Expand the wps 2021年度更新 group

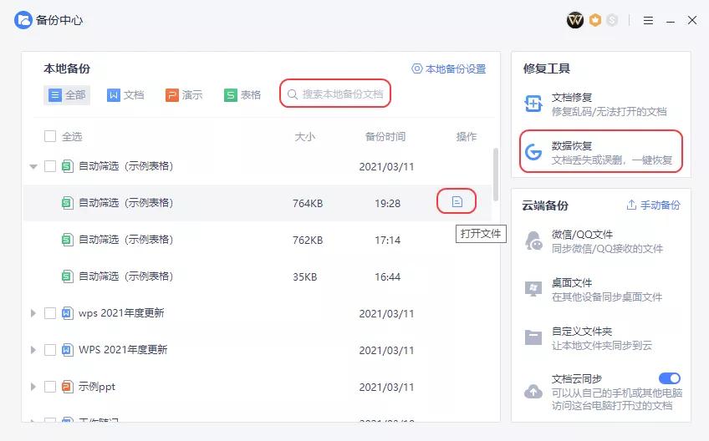(x=33, y=312)
